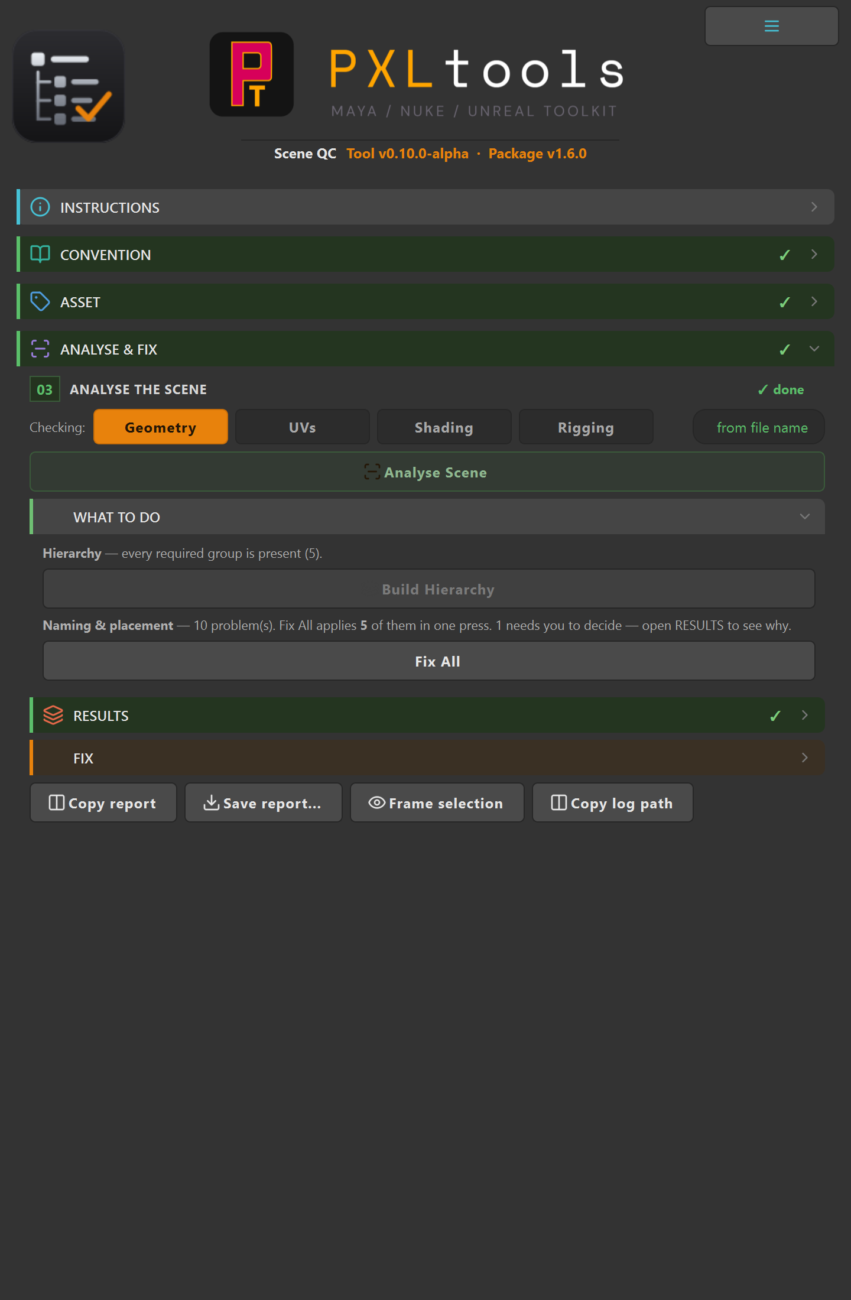Click the 'RESULTS' section label
The image size is (851, 1300).
pos(100,716)
